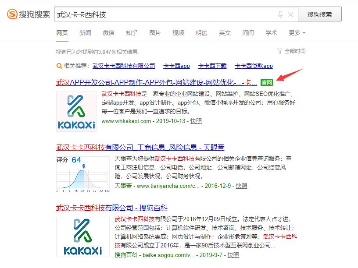Image resolution: width=358 pixels, height=268 pixels.
Task: Switch to the 明医 tab
Action: (x=202, y=33)
